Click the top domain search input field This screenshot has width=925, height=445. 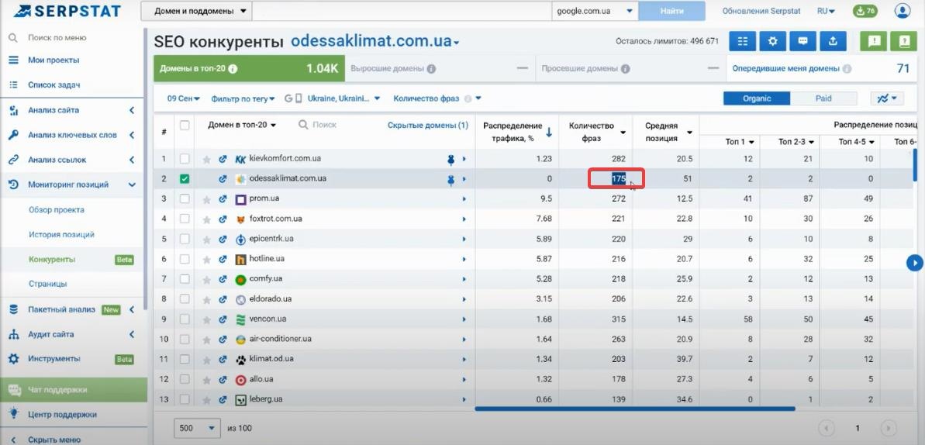click(x=402, y=11)
